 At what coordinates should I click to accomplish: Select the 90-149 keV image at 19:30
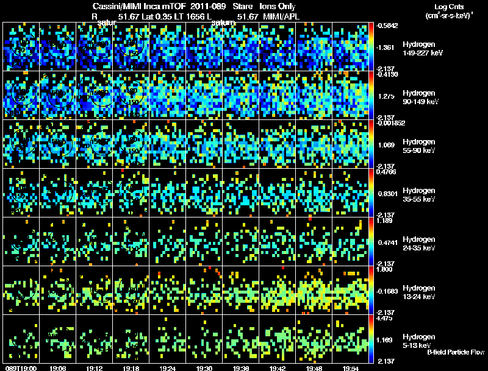pyautogui.click(x=204, y=96)
